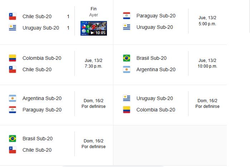The width and height of the screenshot is (250, 167).
Task: Open Argentina Sub-20 in match against Paraguay
Action: [42, 98]
